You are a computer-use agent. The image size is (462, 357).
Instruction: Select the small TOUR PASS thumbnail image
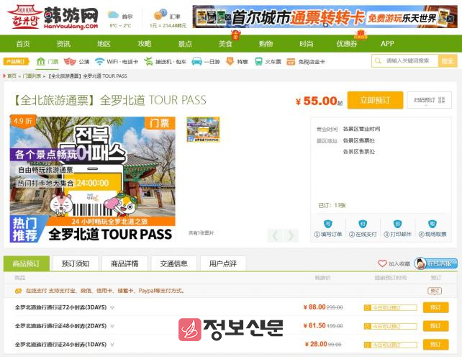coord(202,130)
